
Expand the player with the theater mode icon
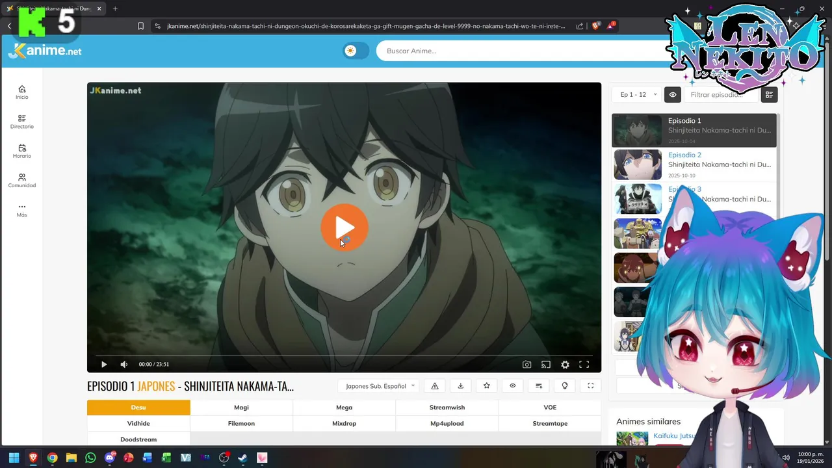pyautogui.click(x=591, y=386)
